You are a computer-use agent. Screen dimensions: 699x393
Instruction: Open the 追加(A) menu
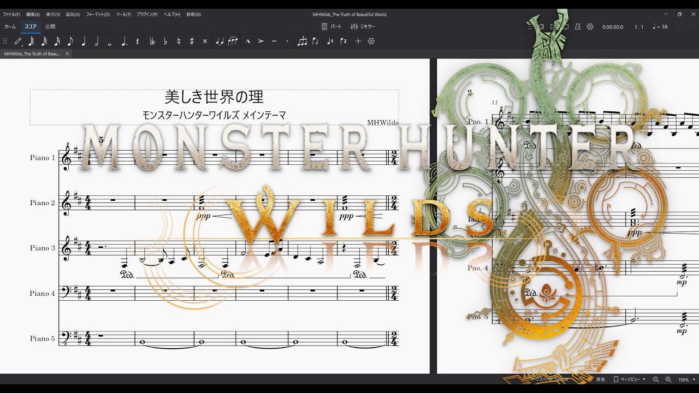73,14
